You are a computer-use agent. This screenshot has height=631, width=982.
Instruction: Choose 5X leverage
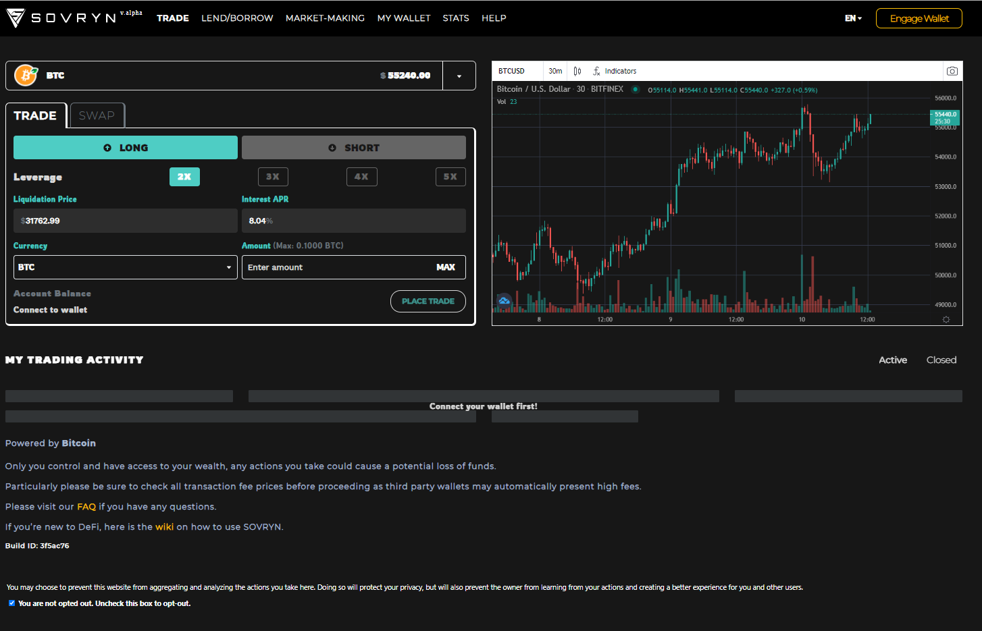[450, 177]
